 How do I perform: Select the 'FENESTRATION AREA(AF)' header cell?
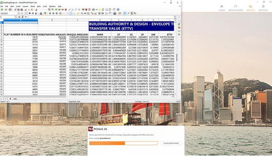coord(52,34)
